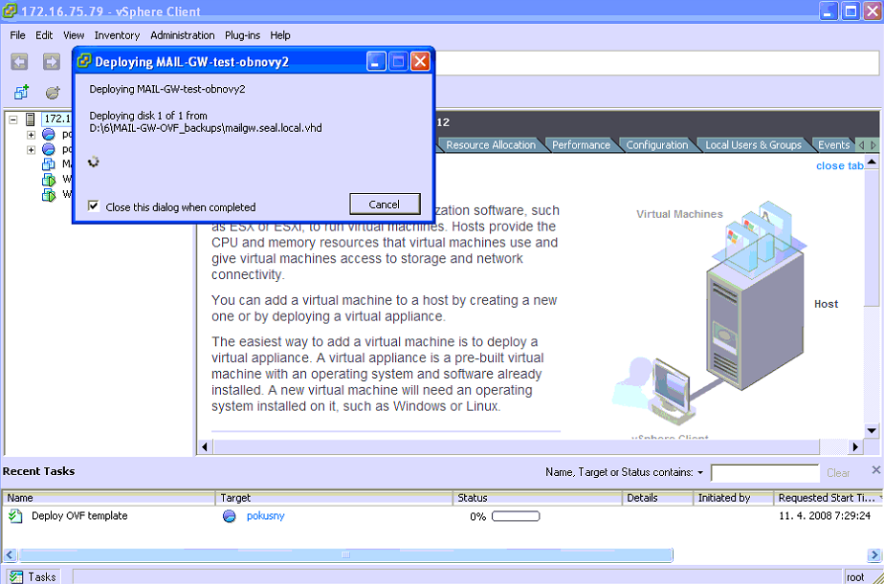This screenshot has height=584, width=884.
Task: Switch to the Resource Allocation tab
Action: coord(491,144)
